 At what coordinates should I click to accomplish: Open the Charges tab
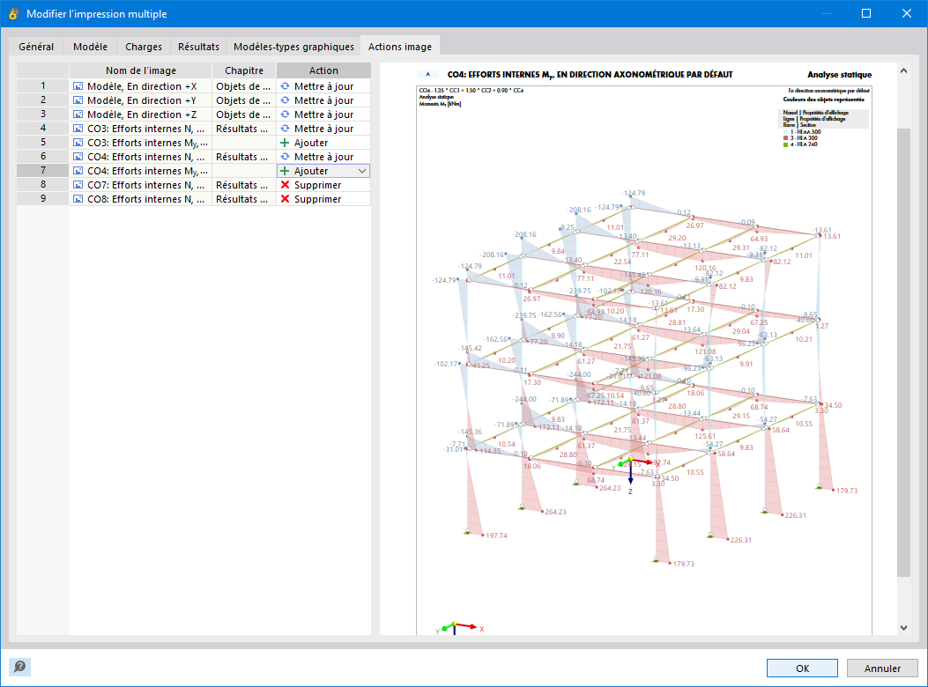coord(144,47)
